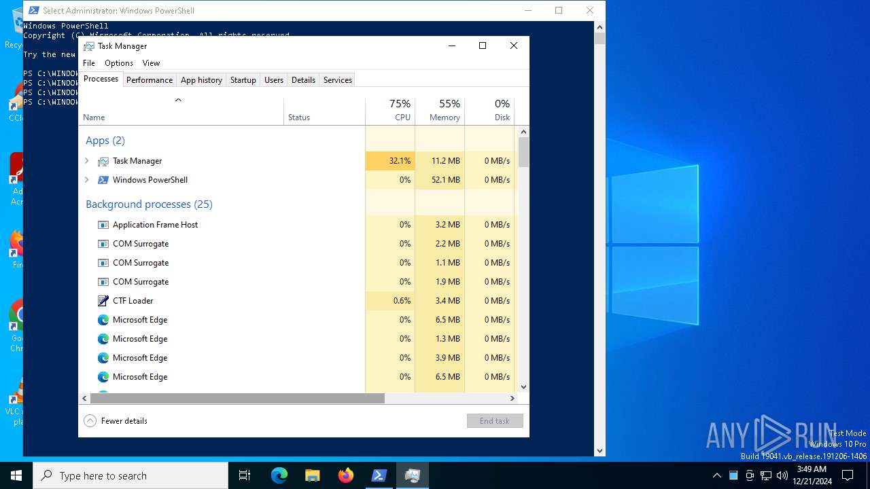Viewport: 870px width, 489px height.
Task: Open network status tray icon
Action: click(x=765, y=475)
